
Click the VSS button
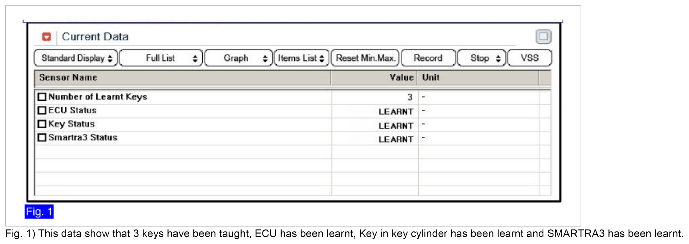pyautogui.click(x=529, y=58)
